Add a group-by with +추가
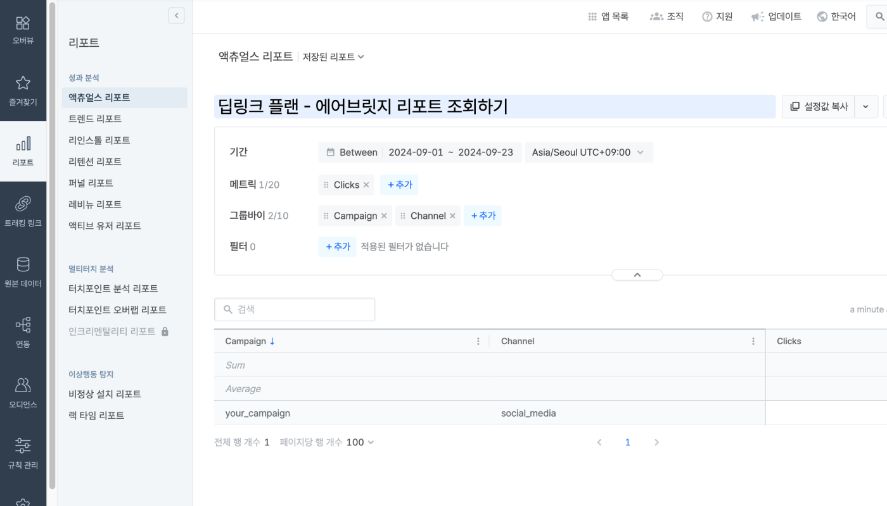The width and height of the screenshot is (887, 506). point(483,216)
